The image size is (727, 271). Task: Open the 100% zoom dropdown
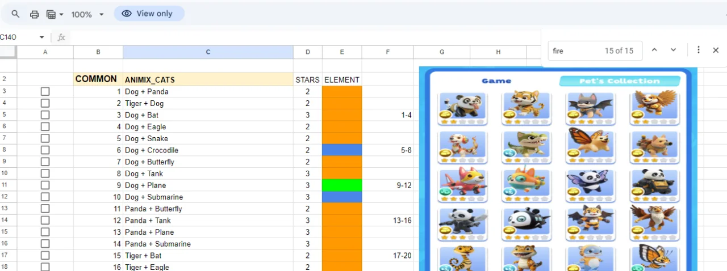tap(87, 14)
